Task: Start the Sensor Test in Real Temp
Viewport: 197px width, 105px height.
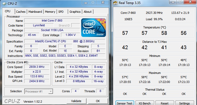Action: point(125,103)
